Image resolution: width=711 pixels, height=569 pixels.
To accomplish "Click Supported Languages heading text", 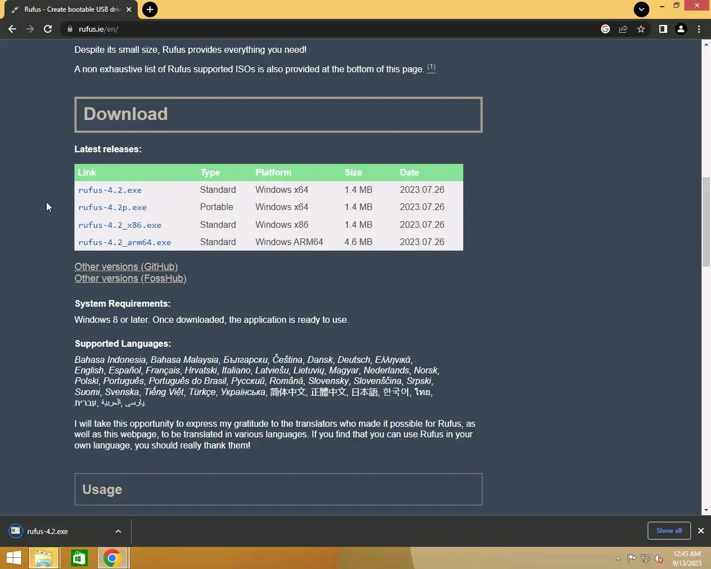I will click(x=123, y=343).
